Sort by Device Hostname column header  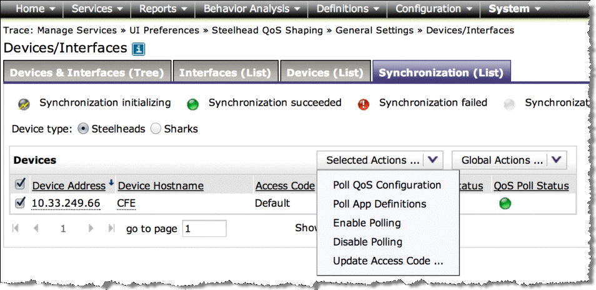click(x=161, y=186)
